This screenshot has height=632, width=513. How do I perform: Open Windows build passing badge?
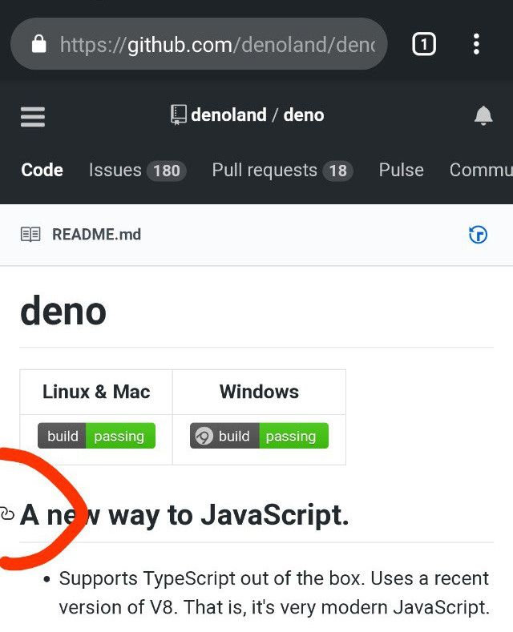[x=260, y=436]
